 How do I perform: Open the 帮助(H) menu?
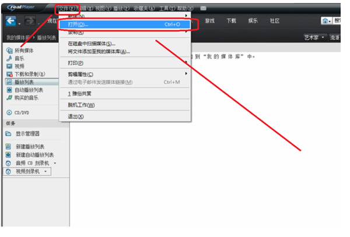(x=185, y=9)
